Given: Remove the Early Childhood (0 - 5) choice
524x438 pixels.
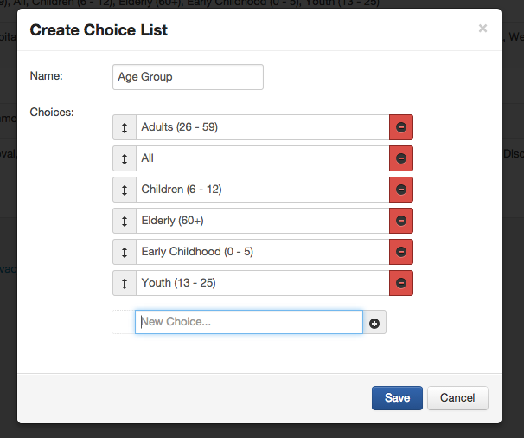Looking at the screenshot, I should pos(400,252).
